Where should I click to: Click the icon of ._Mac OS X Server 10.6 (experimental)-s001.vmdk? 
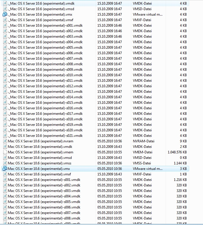(x=5, y=26)
